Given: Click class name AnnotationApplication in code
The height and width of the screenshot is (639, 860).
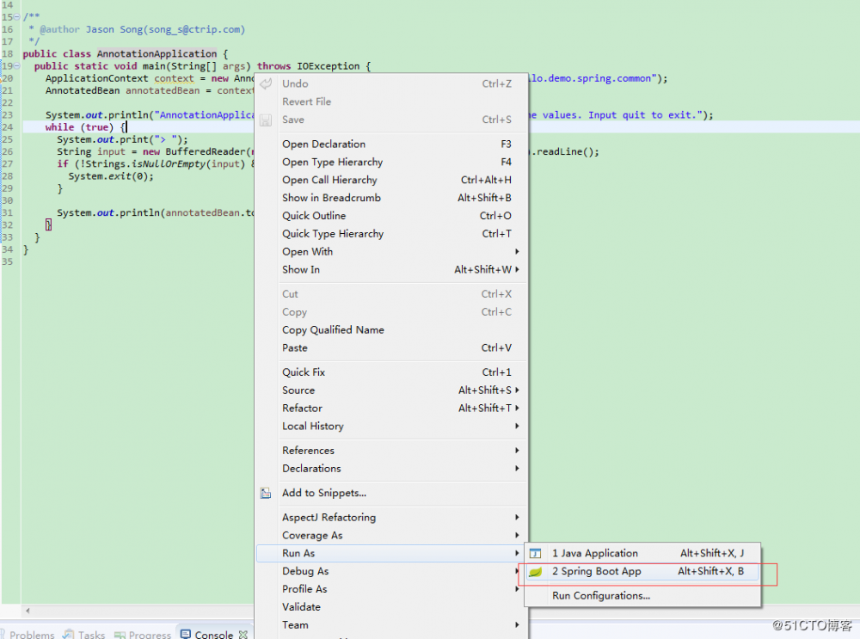Looking at the screenshot, I should click(157, 54).
